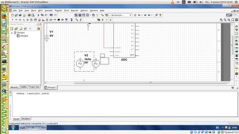Open the File menu
Image resolution: width=239 pixels, height=134 pixels.
click(x=15, y=10)
